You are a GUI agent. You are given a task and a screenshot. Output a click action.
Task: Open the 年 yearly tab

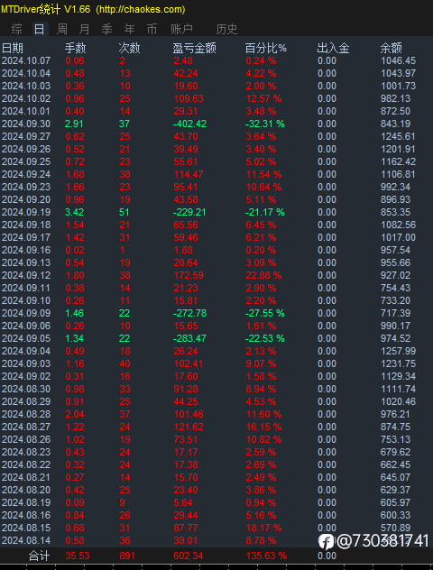point(129,29)
